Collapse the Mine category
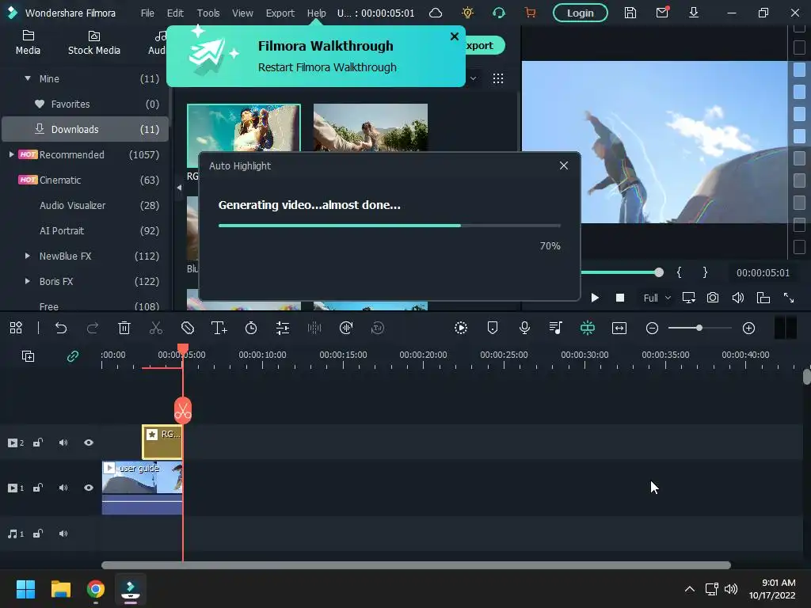Screen dimensions: 811x608 [x=28, y=78]
